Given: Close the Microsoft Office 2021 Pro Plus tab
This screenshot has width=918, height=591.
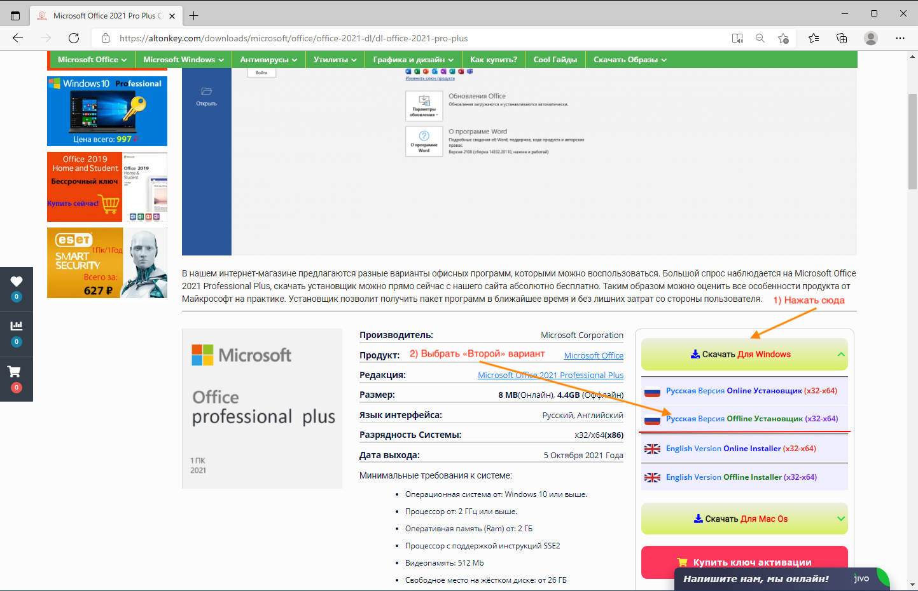Looking at the screenshot, I should pyautogui.click(x=172, y=16).
